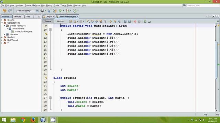Click the Find Next Occurrence icon
The image size is (220, 123).
pos(97,21)
